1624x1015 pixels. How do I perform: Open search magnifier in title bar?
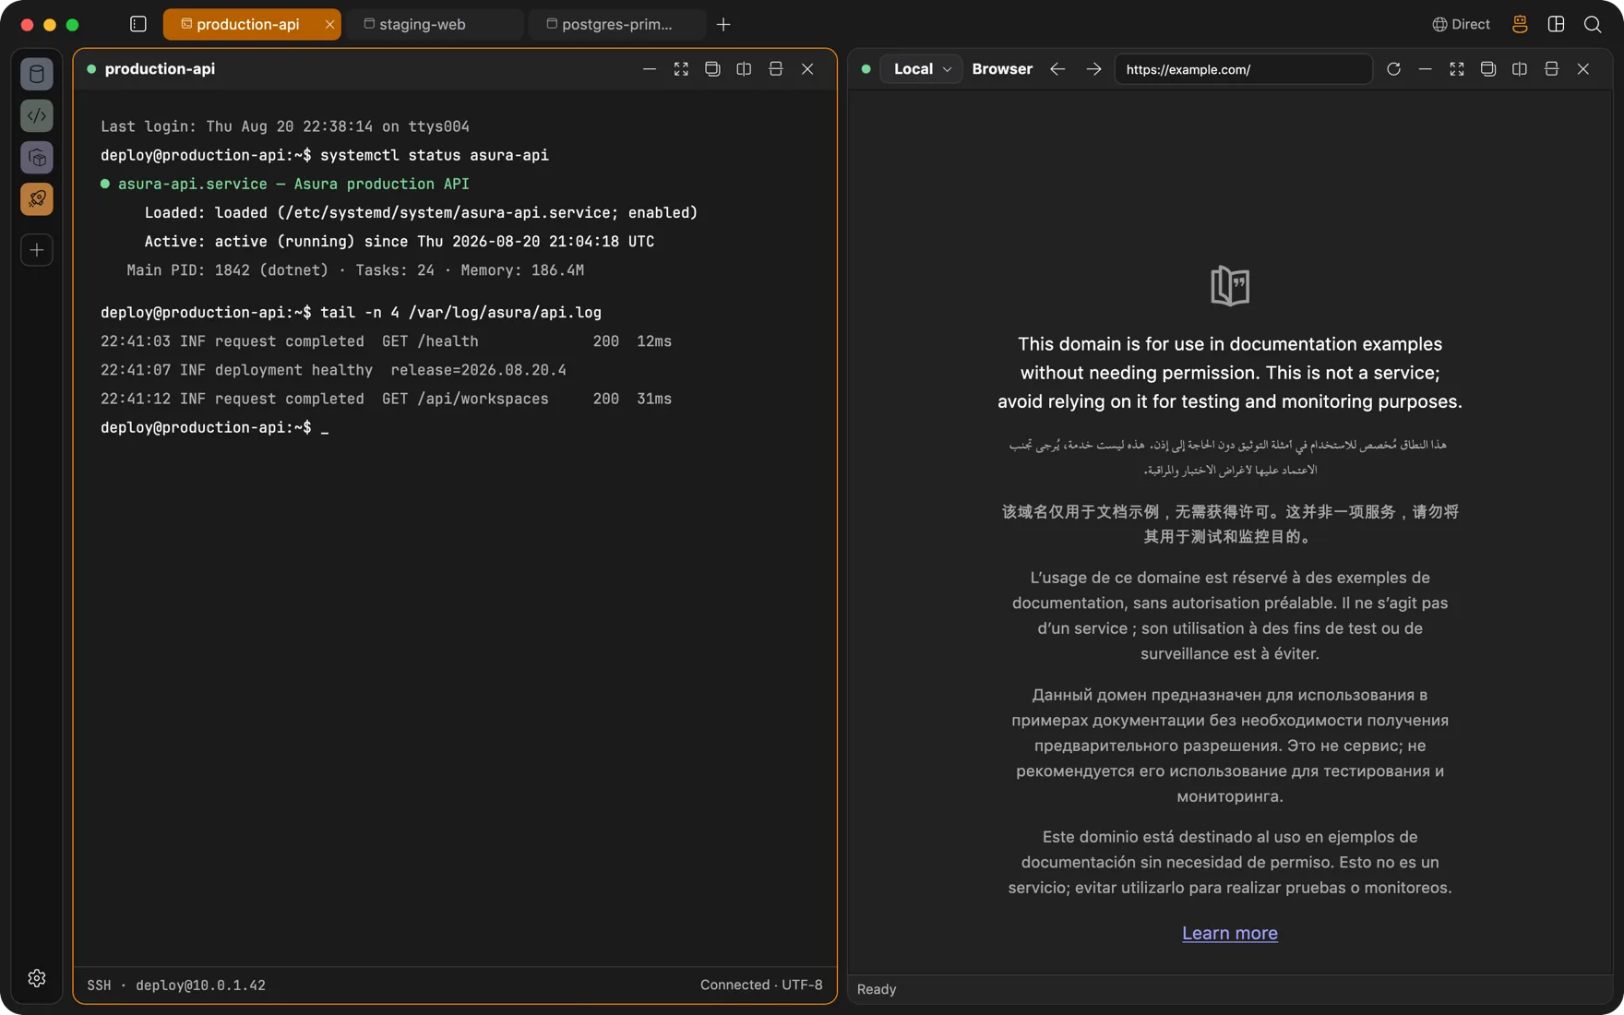(x=1593, y=24)
